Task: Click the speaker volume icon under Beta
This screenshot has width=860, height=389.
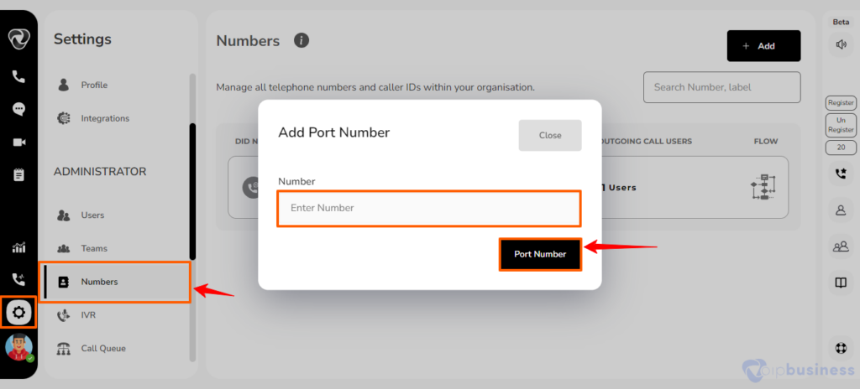Action: coord(841,44)
